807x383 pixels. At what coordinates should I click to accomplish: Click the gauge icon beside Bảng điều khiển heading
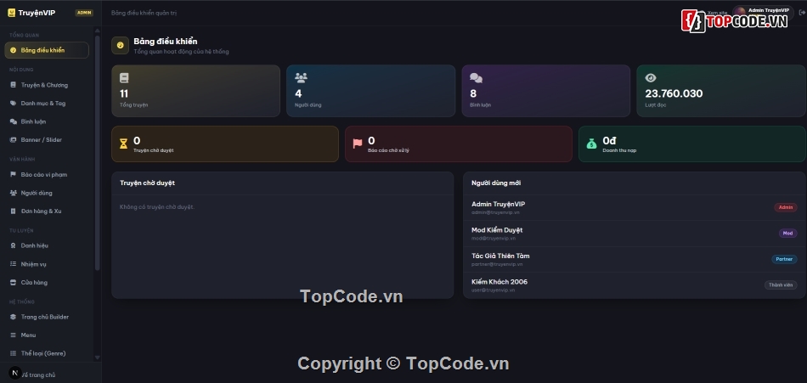pyautogui.click(x=121, y=45)
